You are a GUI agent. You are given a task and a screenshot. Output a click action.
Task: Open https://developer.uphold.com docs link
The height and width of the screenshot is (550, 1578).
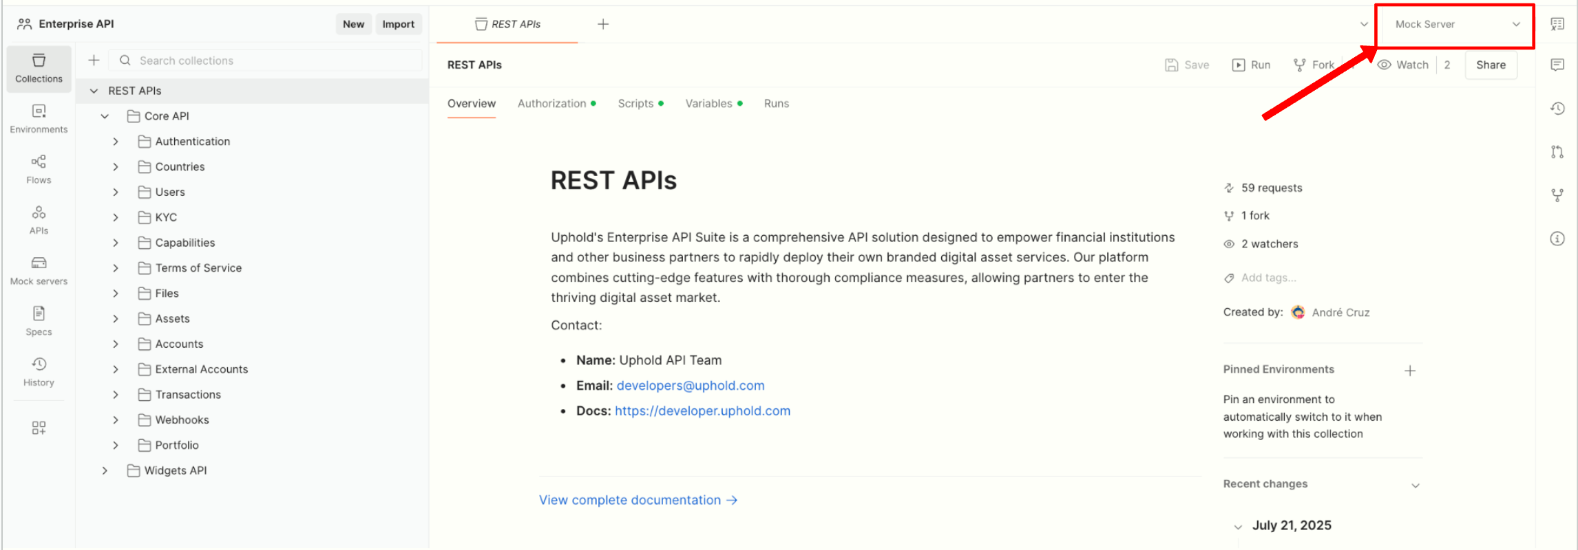click(x=702, y=411)
